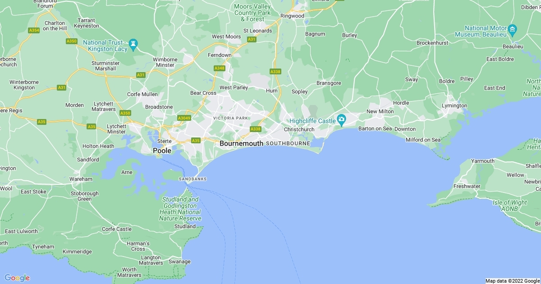
Task: Click the Bournemouth city label
Action: coord(241,143)
